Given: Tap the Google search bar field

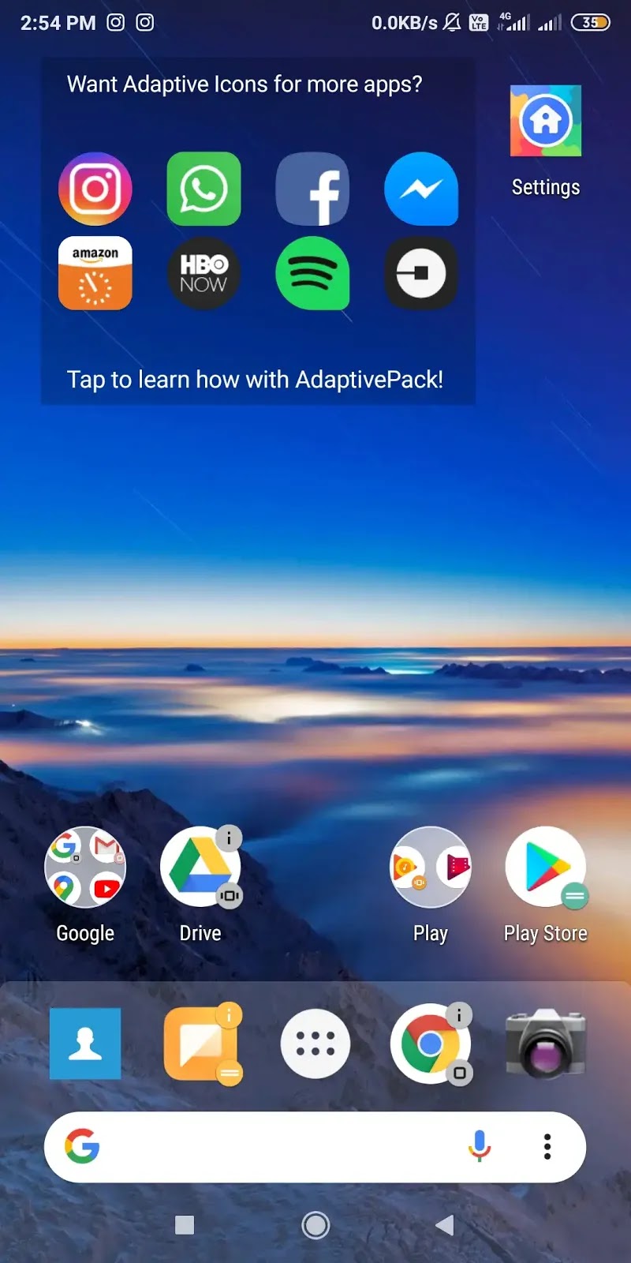Looking at the screenshot, I should click(315, 1147).
